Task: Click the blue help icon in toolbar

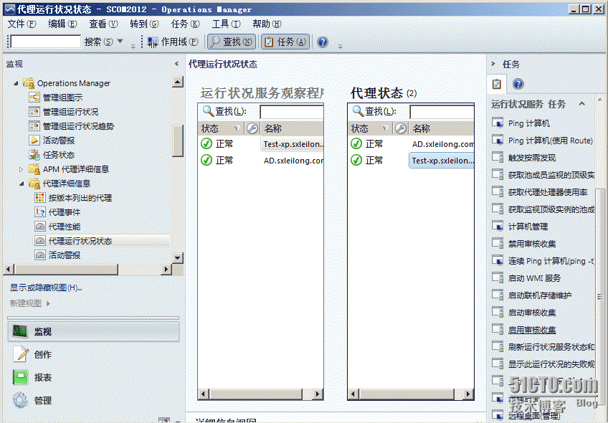Action: (323, 42)
